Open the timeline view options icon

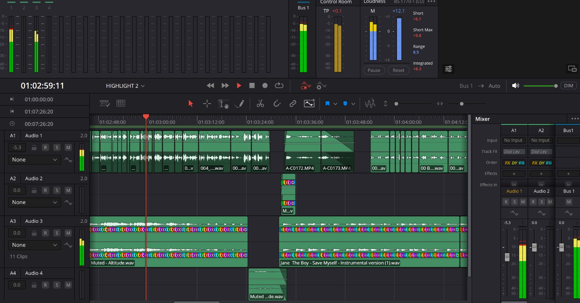click(x=105, y=103)
